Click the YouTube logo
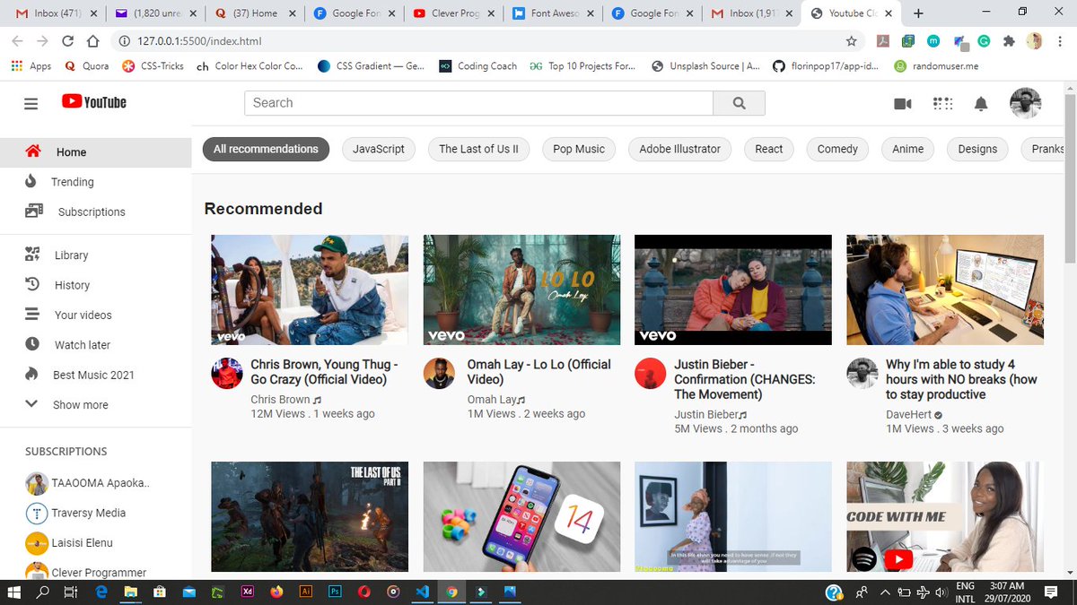 (94, 102)
